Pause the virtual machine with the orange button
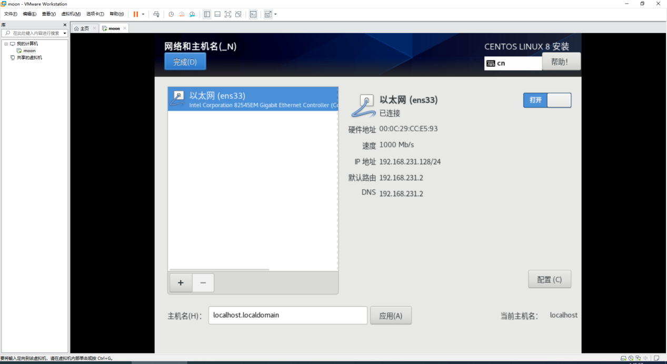This screenshot has width=667, height=364. (136, 14)
